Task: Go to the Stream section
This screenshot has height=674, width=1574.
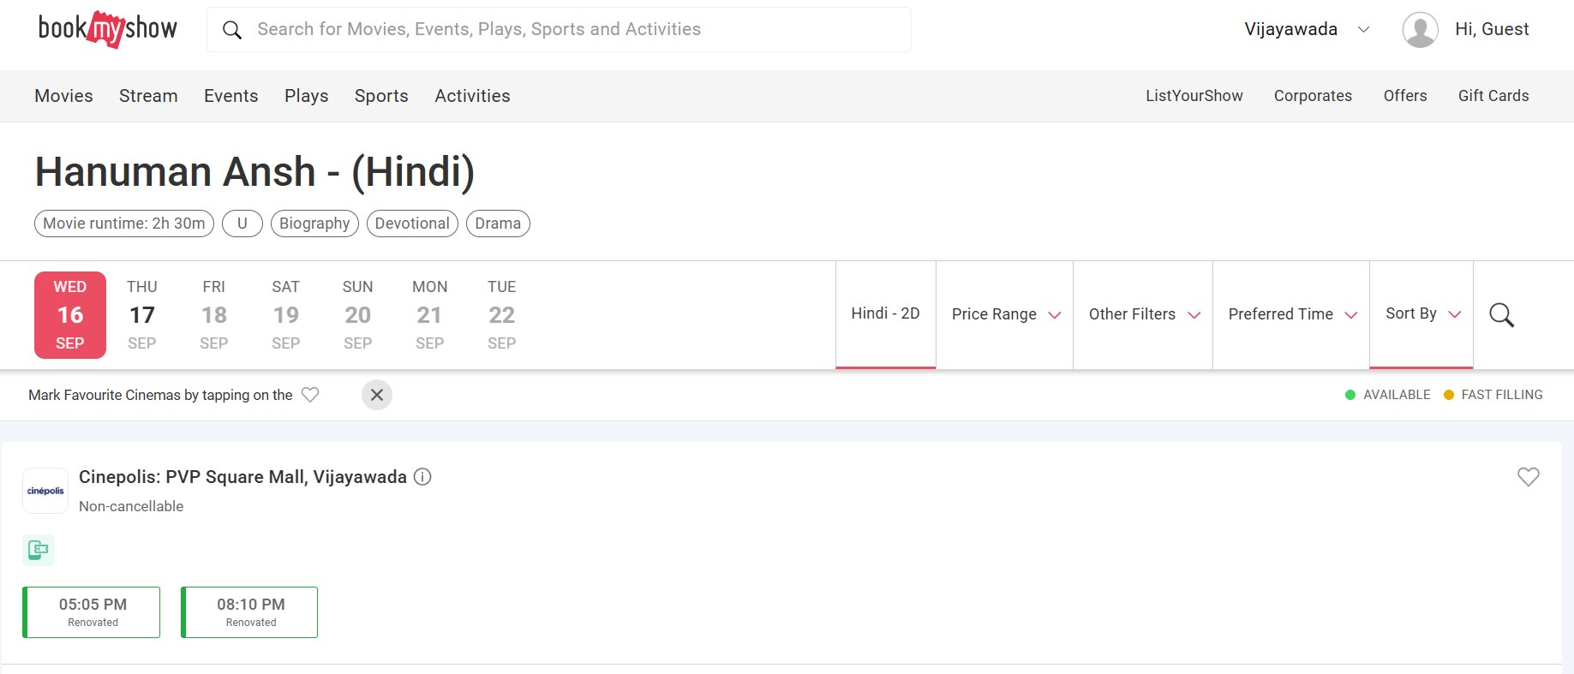Action: [x=148, y=96]
